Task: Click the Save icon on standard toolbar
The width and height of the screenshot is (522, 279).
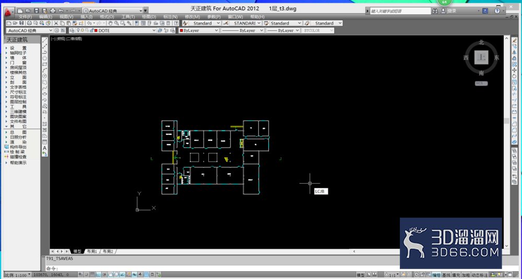Action: 21,23
